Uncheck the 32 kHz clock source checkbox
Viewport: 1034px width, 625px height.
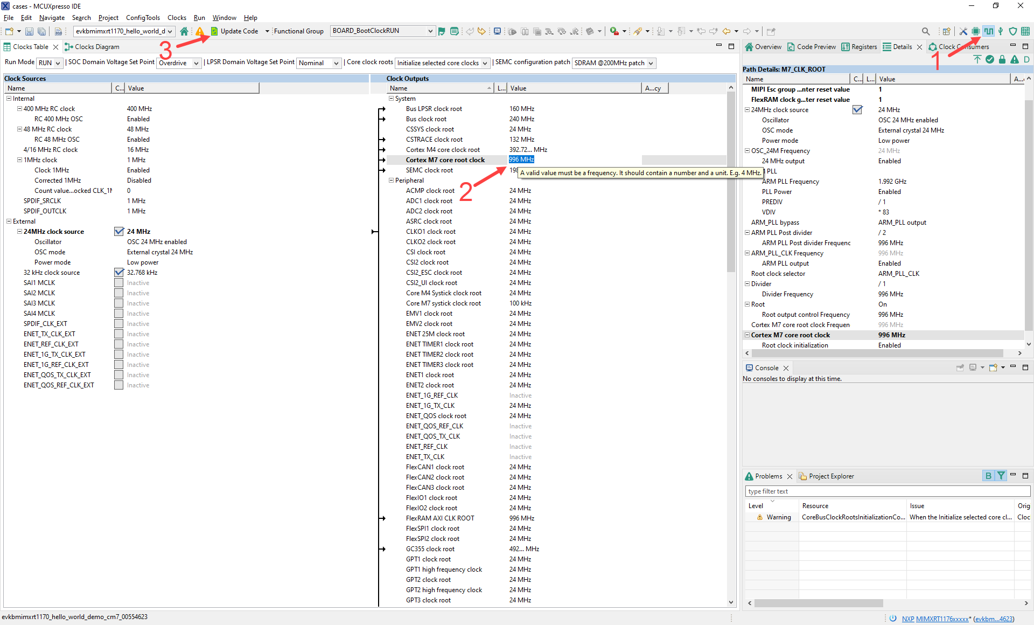pos(119,273)
